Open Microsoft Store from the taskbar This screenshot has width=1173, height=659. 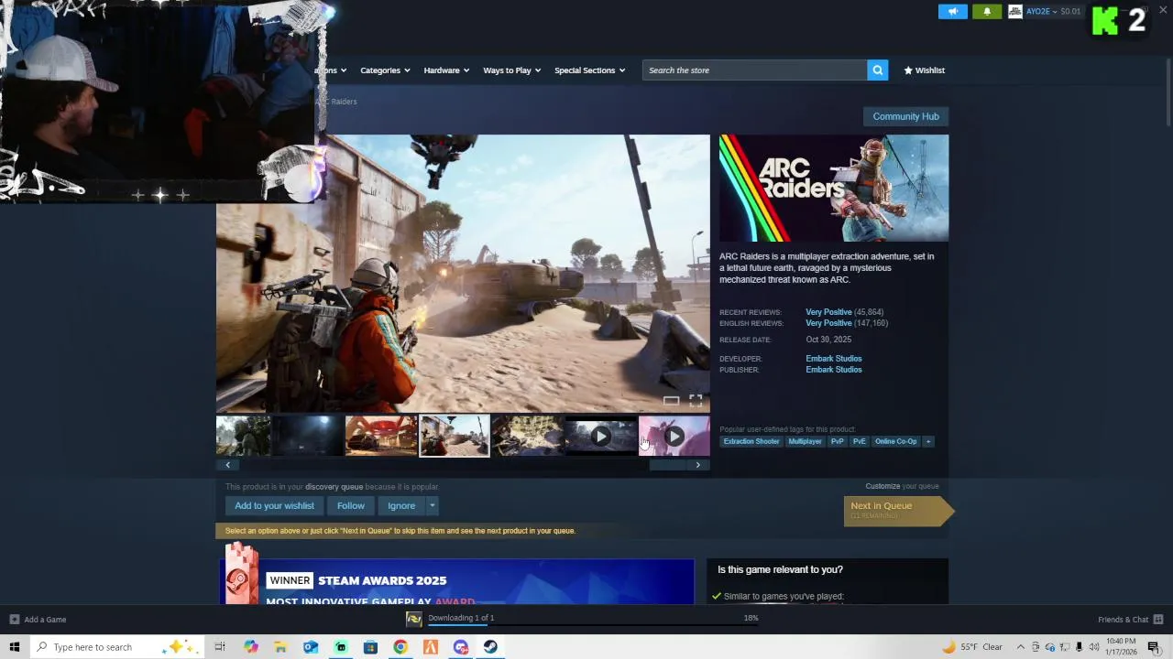coord(370,647)
